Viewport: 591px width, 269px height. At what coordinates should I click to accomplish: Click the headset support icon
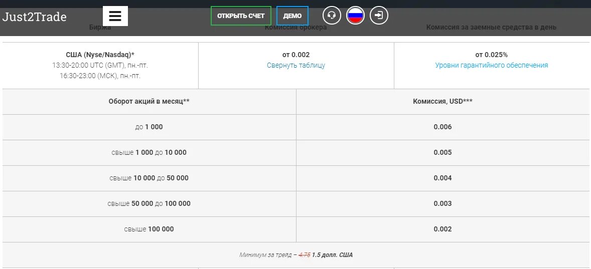tap(332, 16)
